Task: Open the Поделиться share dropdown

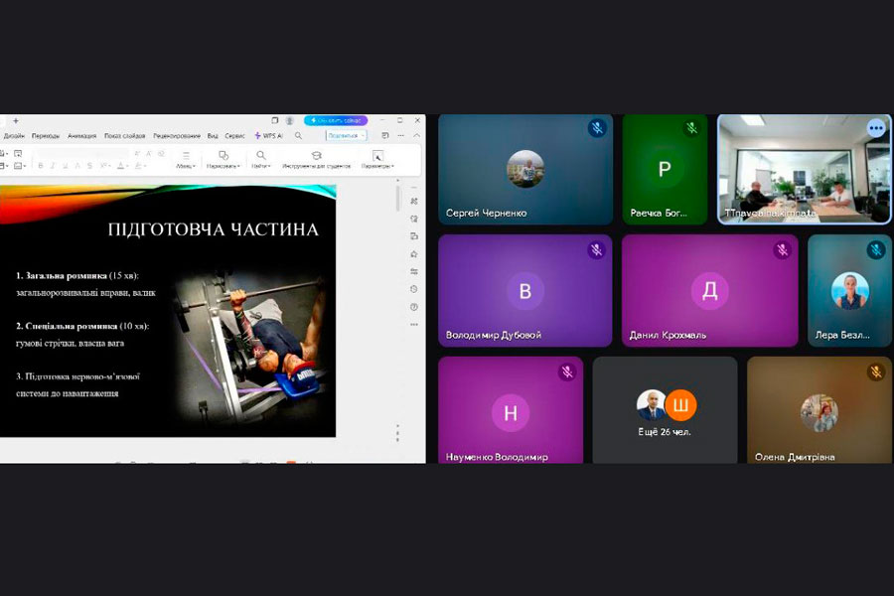Action: (346, 135)
